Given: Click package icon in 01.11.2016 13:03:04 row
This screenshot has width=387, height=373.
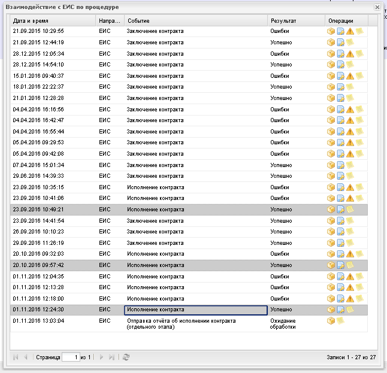Looking at the screenshot, I should pyautogui.click(x=331, y=321).
